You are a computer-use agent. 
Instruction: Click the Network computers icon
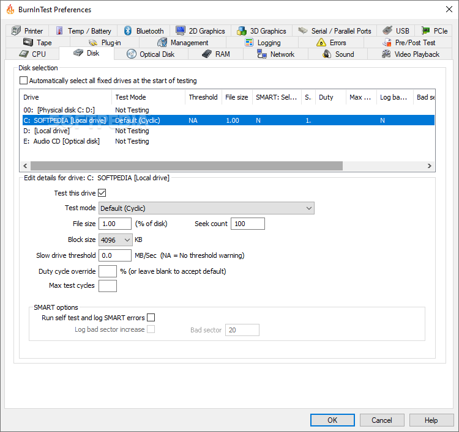point(262,54)
